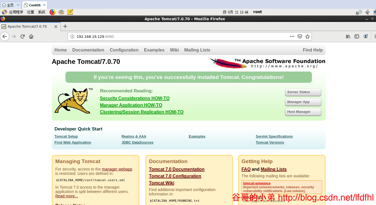Click the Apache Software Foundation feather logo
This screenshot has height=205, width=376.
(268, 63)
